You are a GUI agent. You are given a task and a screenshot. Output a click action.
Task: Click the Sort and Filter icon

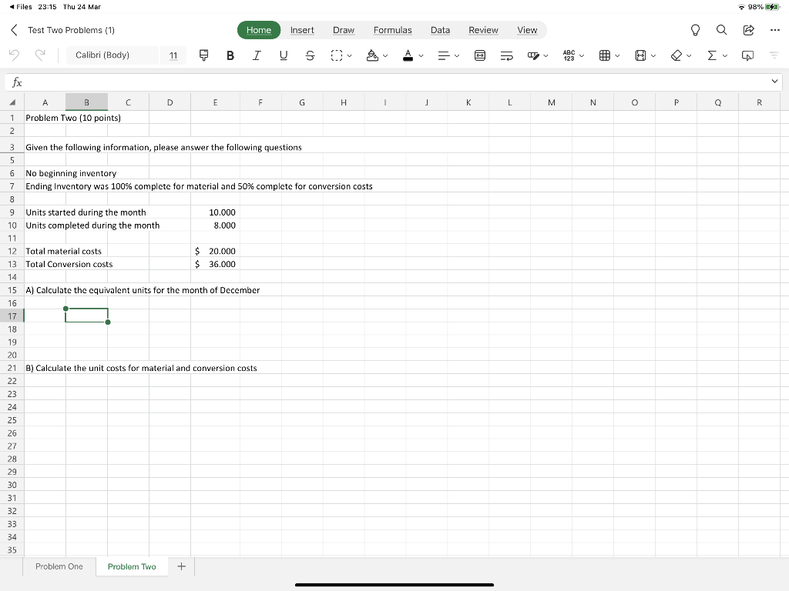(x=774, y=55)
